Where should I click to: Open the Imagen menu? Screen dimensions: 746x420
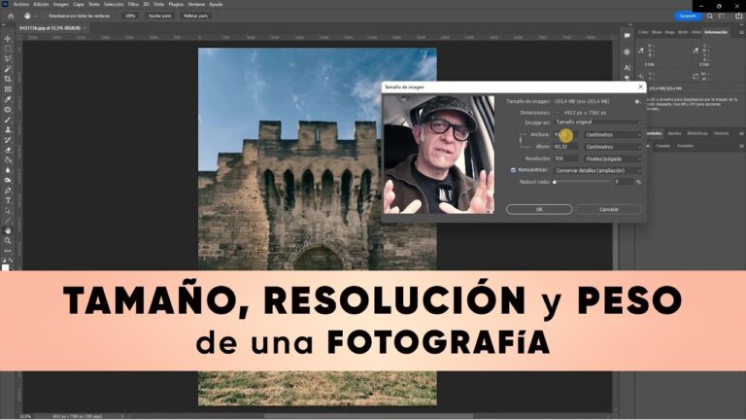tap(62, 4)
